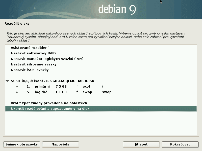Screen dimensions: 202x151
Task: Collapse the SCSI1 (sda) disk triangle
Action: tap(7, 81)
